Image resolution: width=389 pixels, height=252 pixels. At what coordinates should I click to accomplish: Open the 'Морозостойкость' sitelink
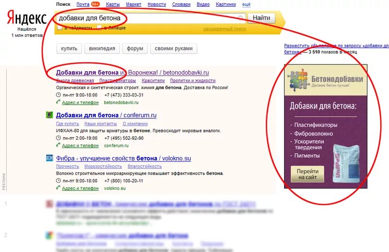[x=103, y=166]
